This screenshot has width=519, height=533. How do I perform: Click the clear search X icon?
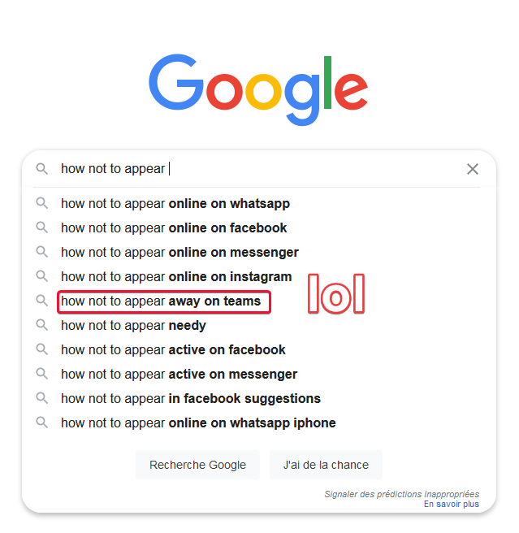(473, 169)
